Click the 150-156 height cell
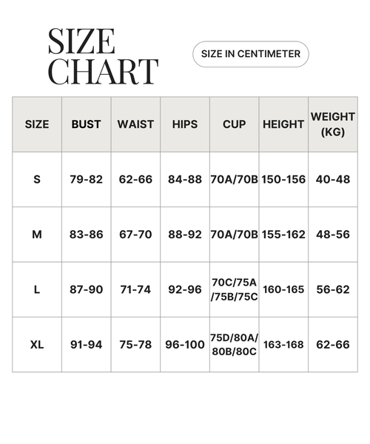The height and width of the screenshot is (444, 370). click(x=283, y=180)
